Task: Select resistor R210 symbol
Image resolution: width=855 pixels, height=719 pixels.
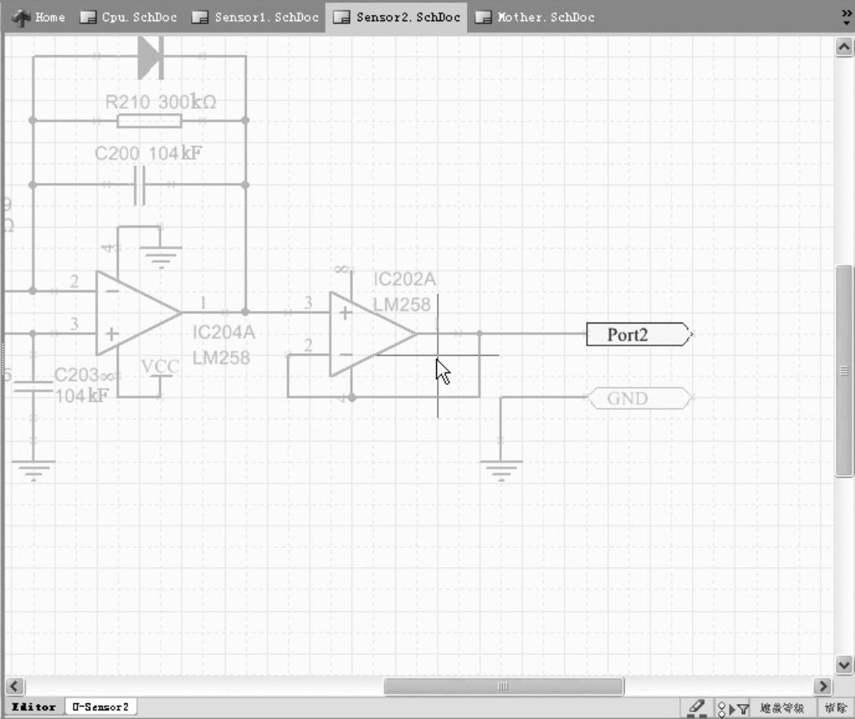Action: click(149, 121)
